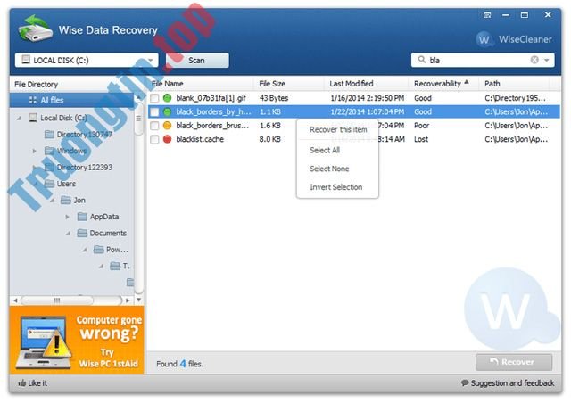Screen dimensions: 571x403
Task: Click the Scan button
Action: pos(197,60)
